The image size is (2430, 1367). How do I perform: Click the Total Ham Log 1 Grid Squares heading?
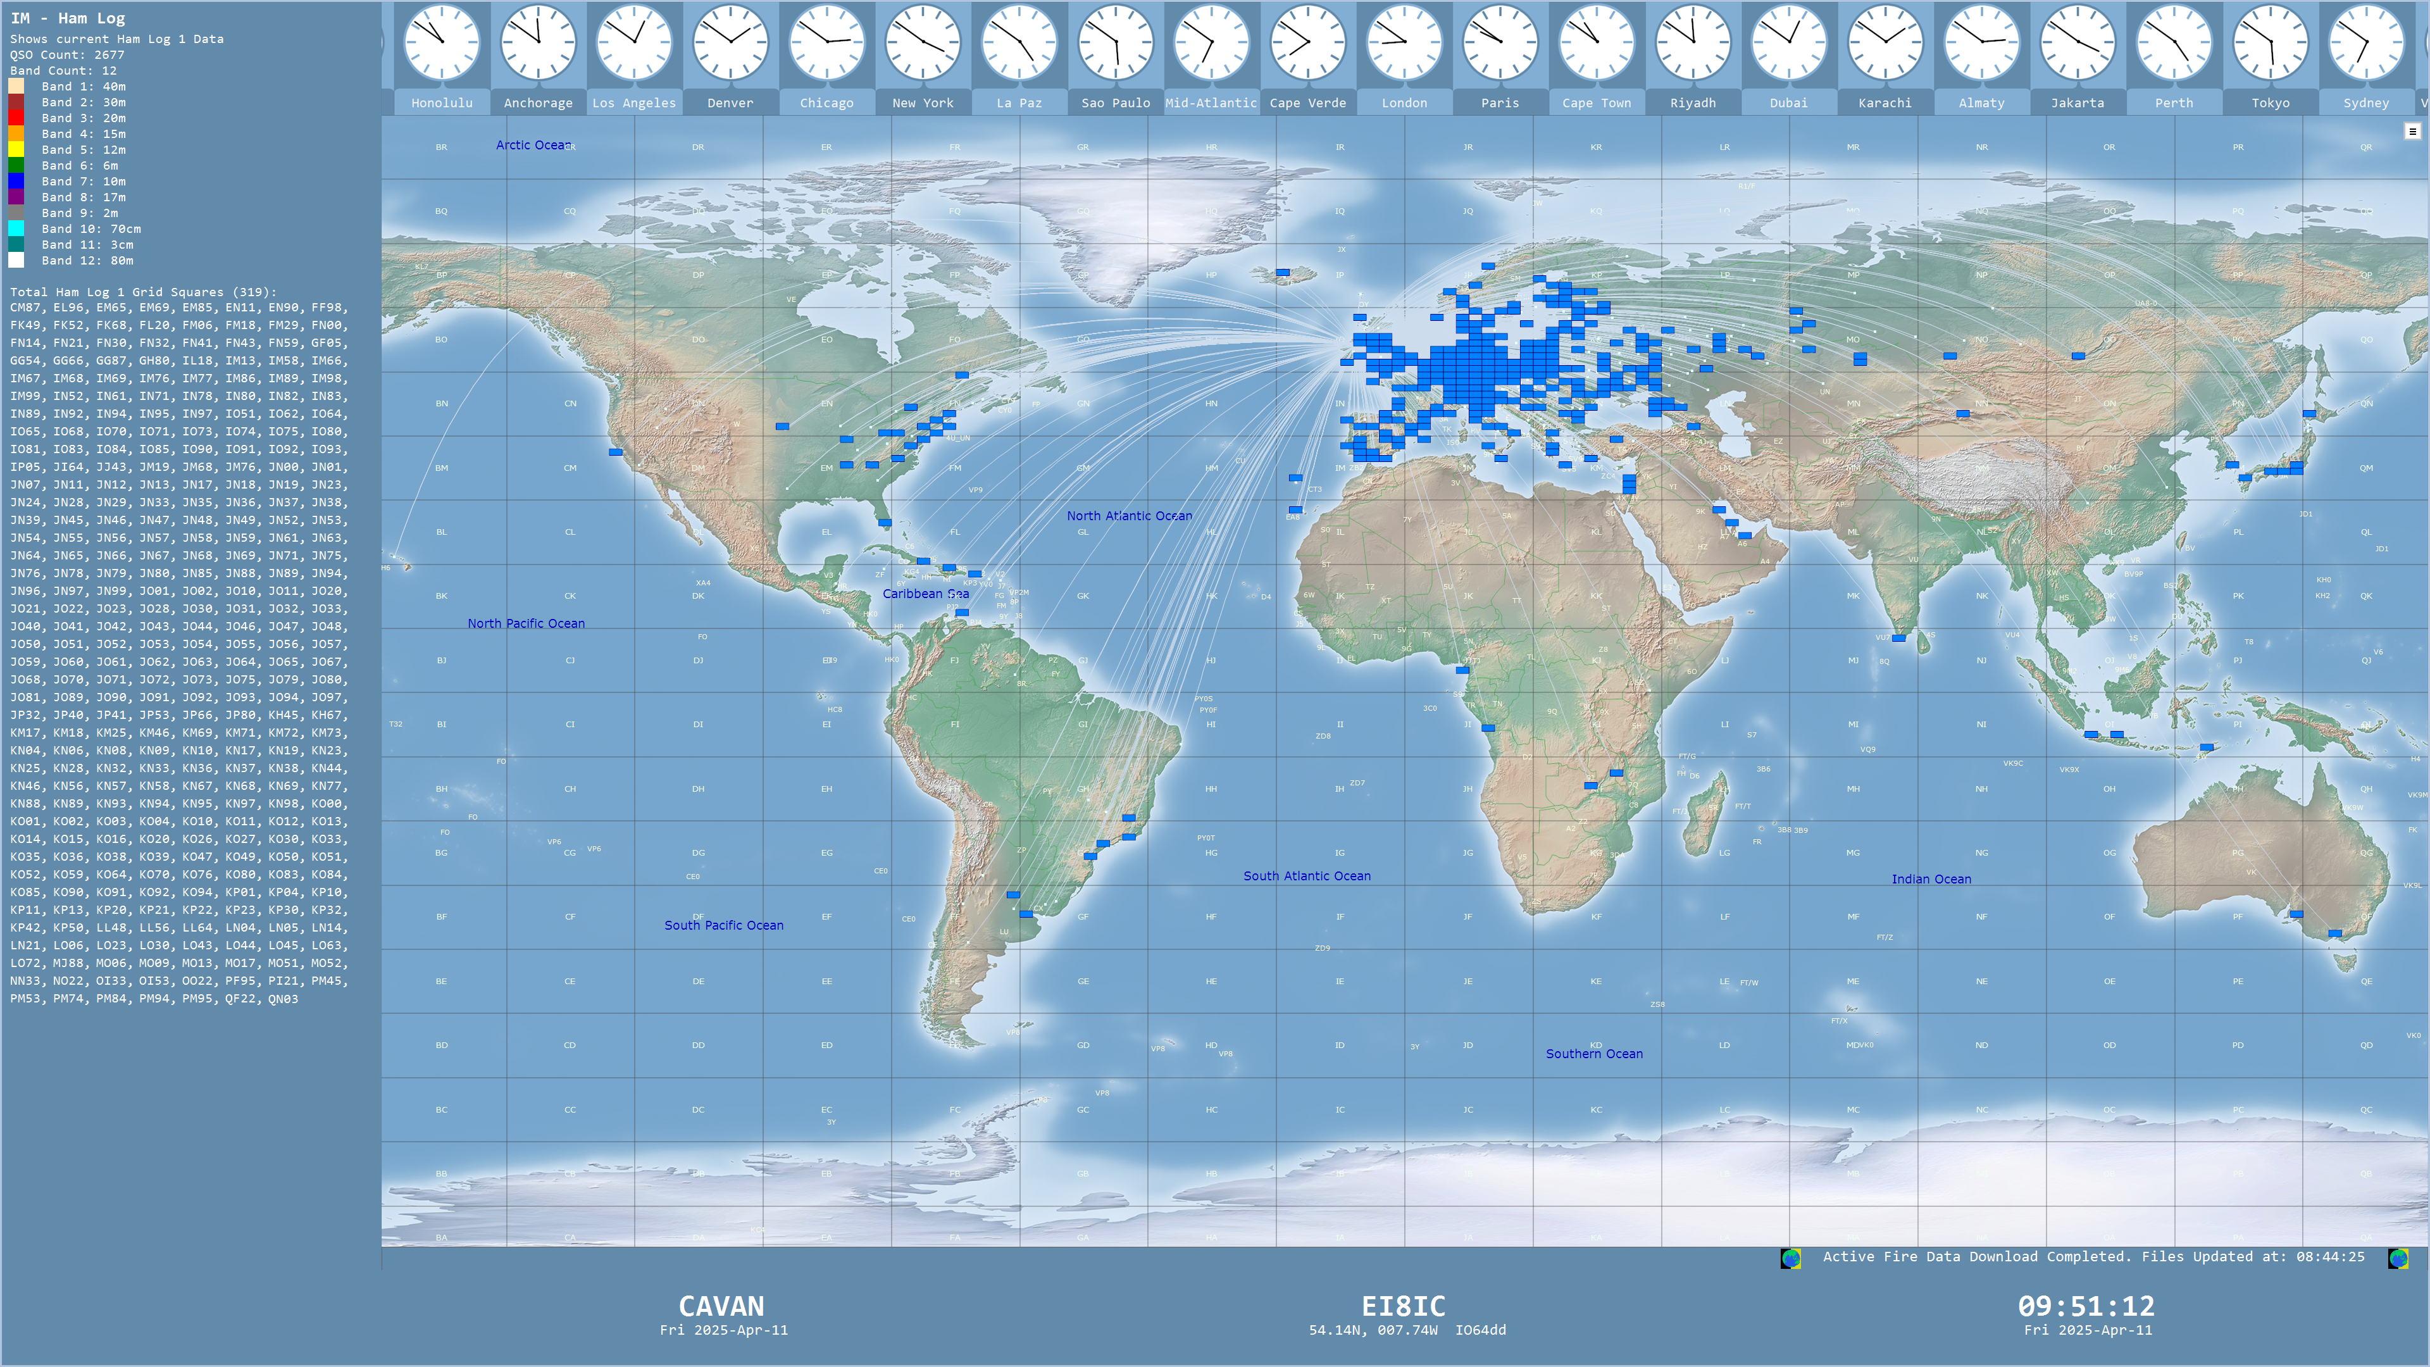click(x=144, y=292)
